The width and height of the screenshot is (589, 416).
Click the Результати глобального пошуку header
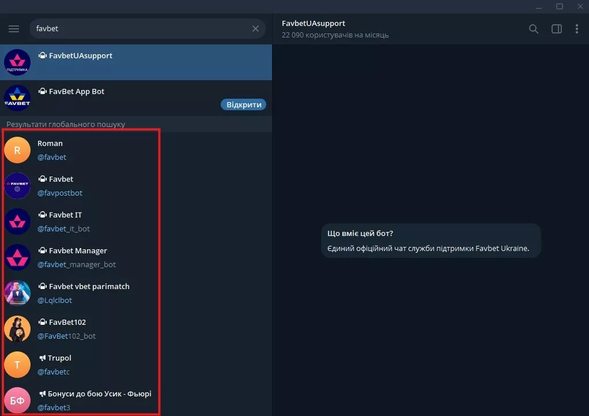point(66,124)
